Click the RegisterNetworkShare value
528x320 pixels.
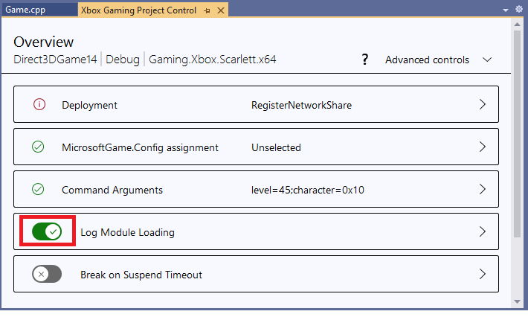click(x=301, y=105)
